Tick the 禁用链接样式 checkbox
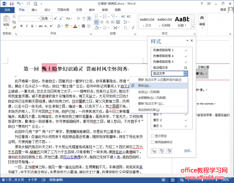The width and height of the screenshot is (234, 183). coord(152,142)
